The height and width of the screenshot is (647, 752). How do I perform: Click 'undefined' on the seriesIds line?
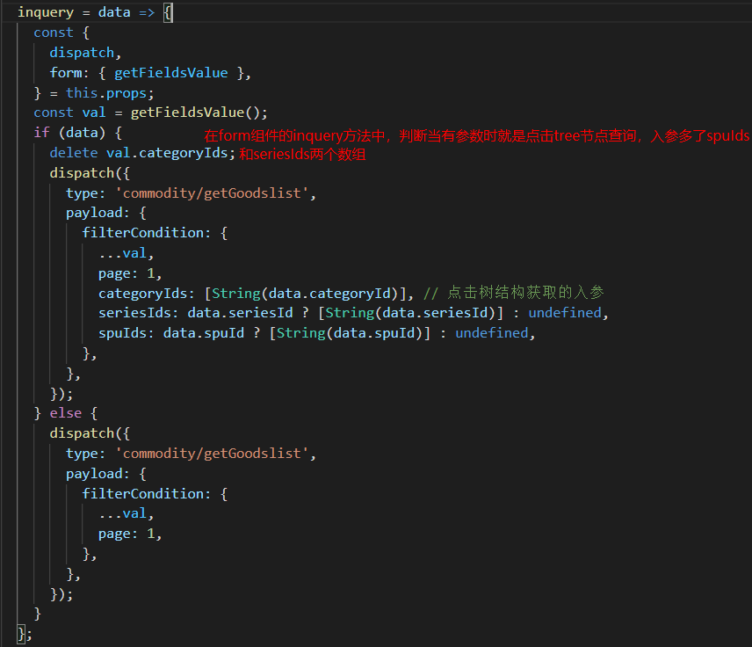(565, 314)
